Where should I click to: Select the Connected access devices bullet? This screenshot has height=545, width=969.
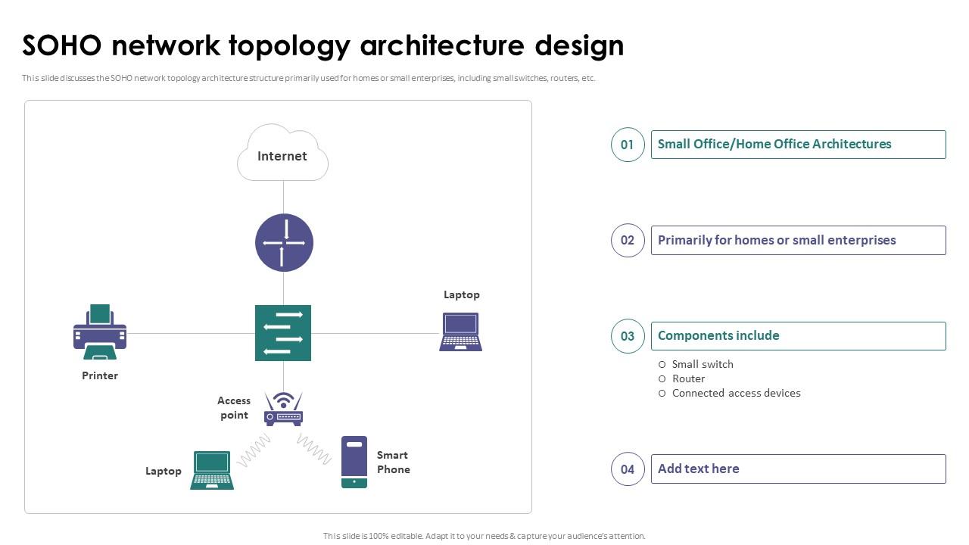(736, 393)
